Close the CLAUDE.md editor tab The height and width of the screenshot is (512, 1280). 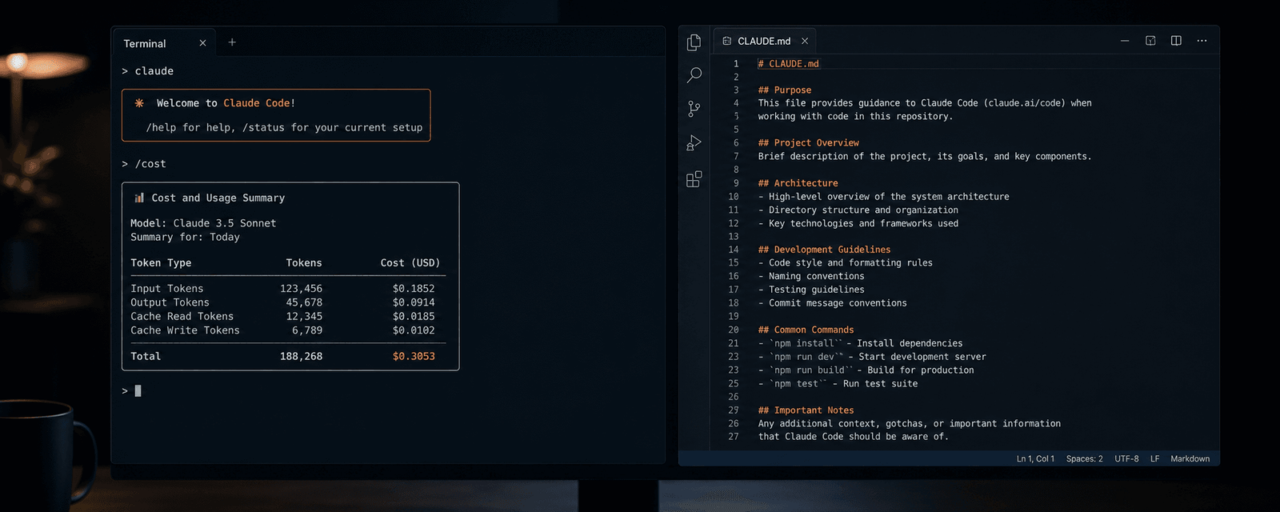point(805,41)
